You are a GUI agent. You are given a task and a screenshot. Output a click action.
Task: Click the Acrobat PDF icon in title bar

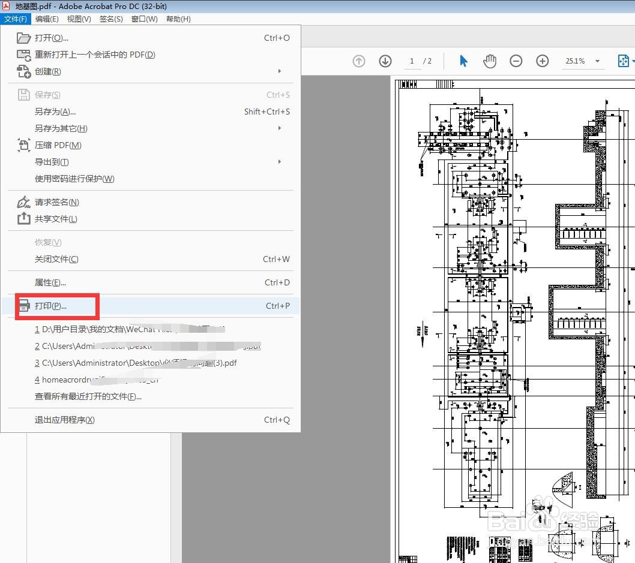pos(6,6)
